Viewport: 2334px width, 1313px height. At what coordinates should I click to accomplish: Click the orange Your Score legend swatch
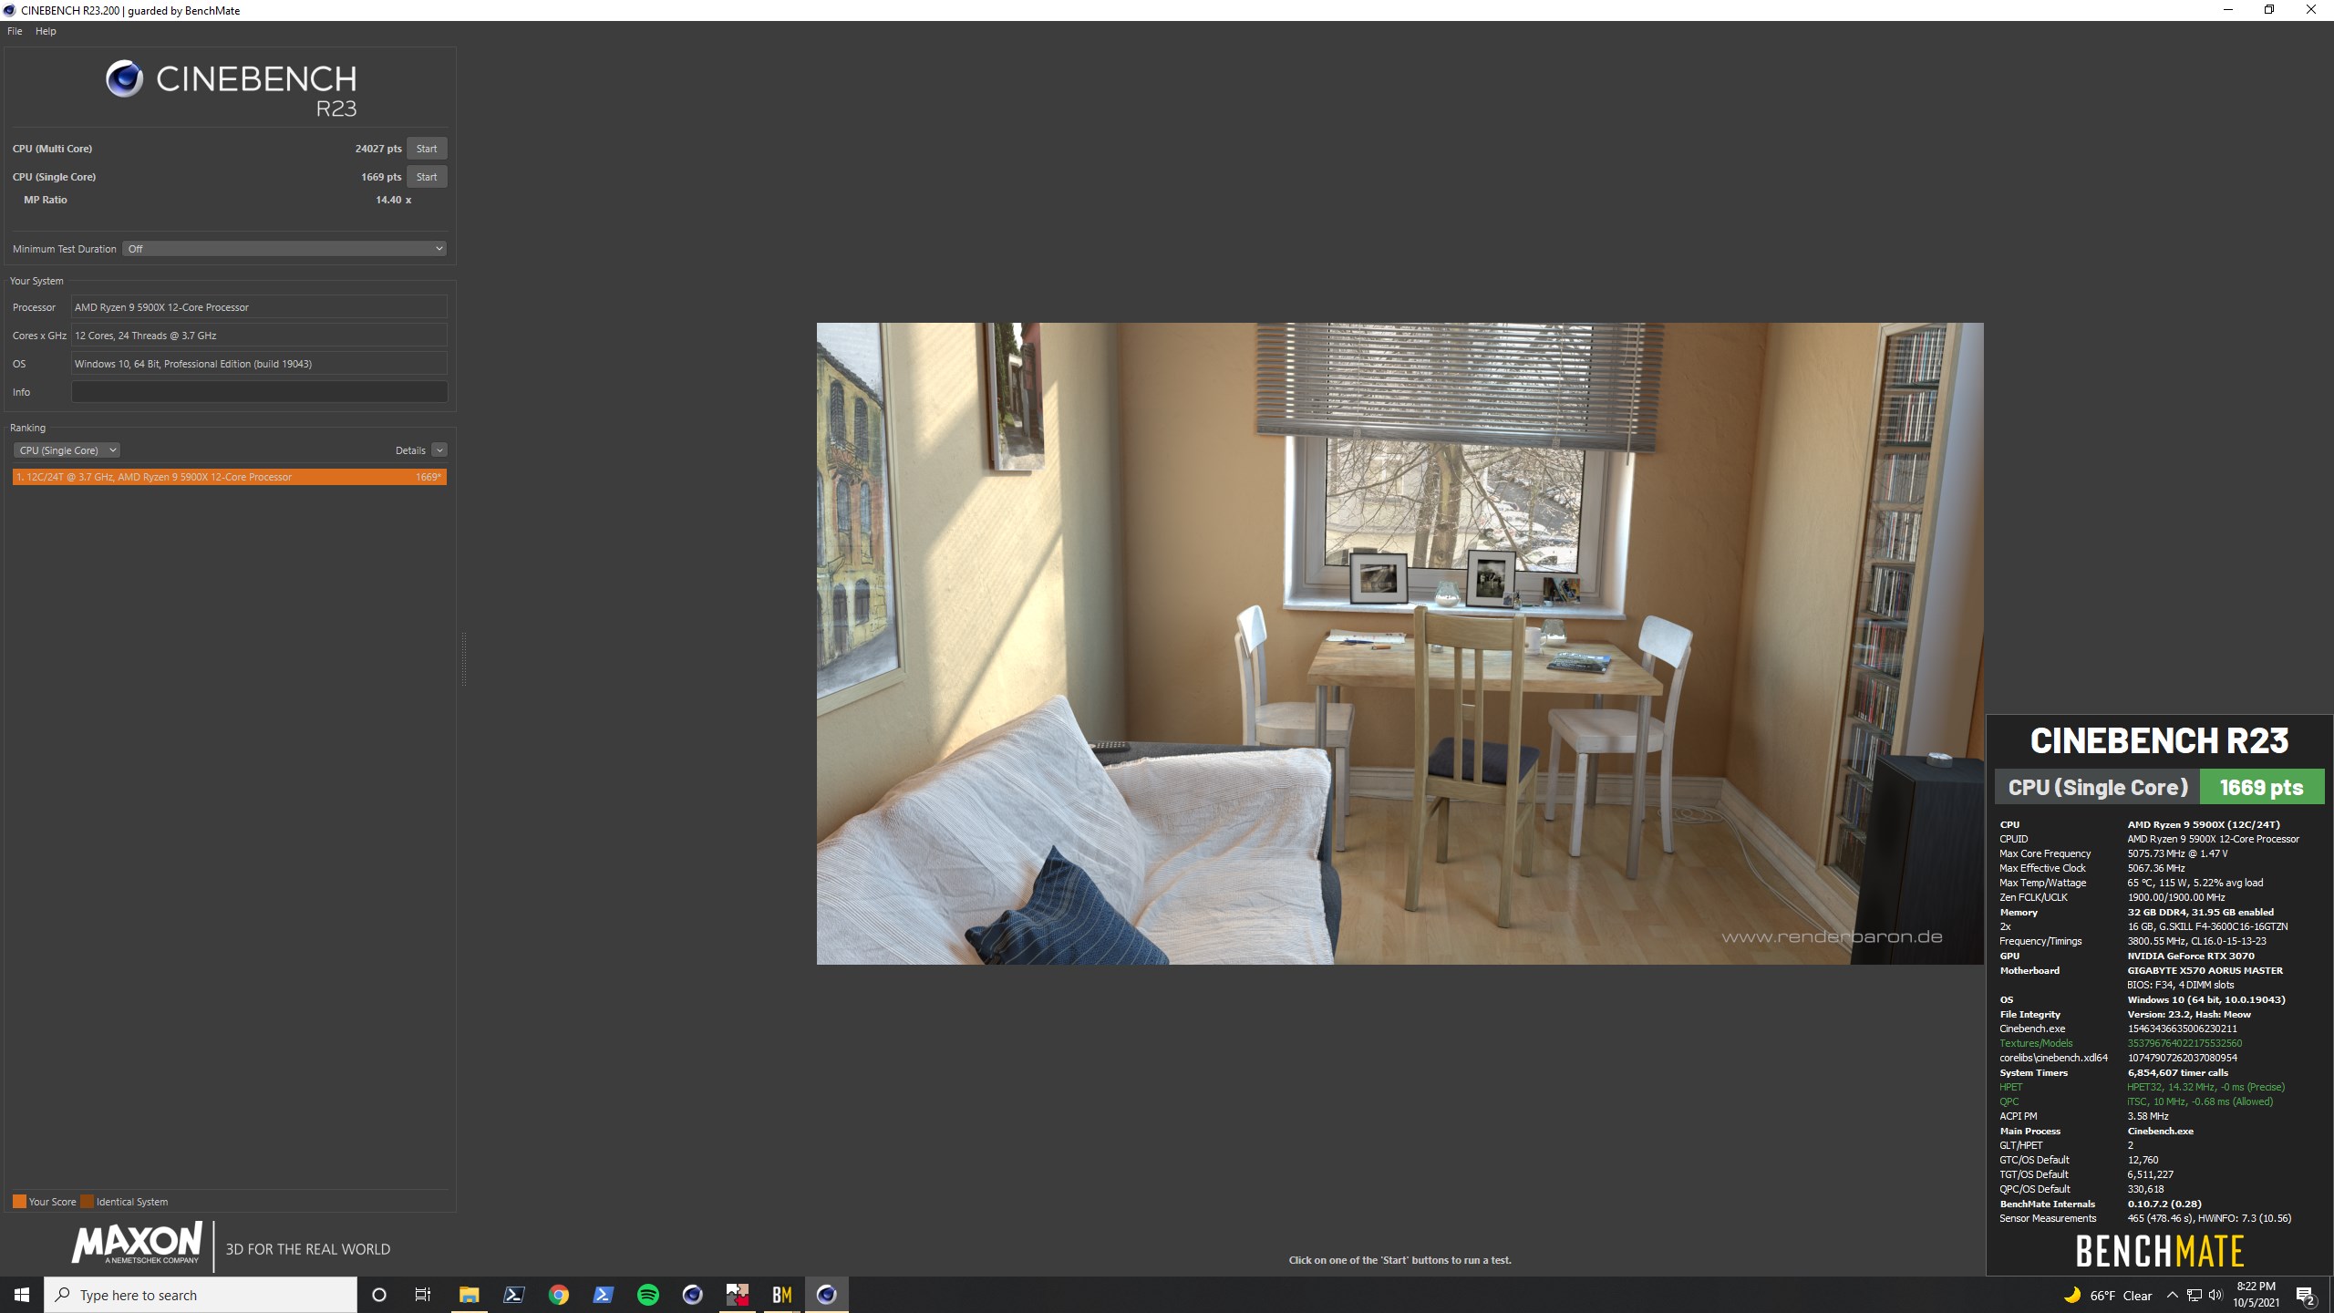(x=19, y=1202)
